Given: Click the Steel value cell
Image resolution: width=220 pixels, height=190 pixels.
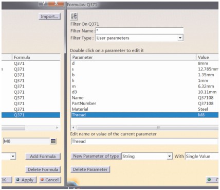Looking at the screenshot, I should tap(203, 109).
